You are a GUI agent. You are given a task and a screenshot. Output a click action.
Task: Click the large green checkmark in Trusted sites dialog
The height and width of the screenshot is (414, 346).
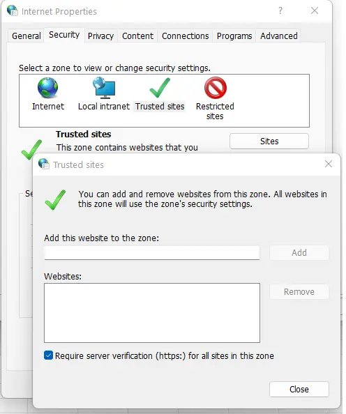[x=55, y=200]
